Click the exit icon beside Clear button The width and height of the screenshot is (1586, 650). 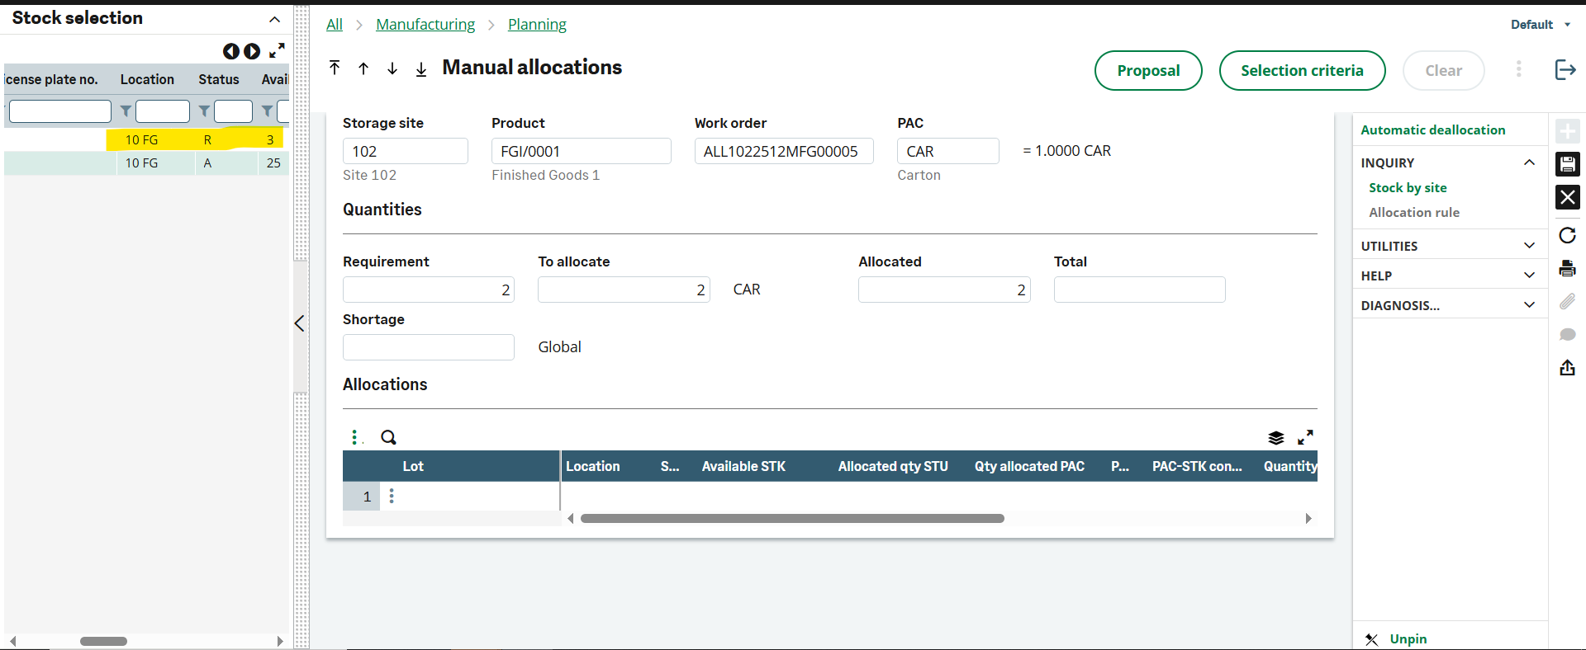coord(1565,69)
